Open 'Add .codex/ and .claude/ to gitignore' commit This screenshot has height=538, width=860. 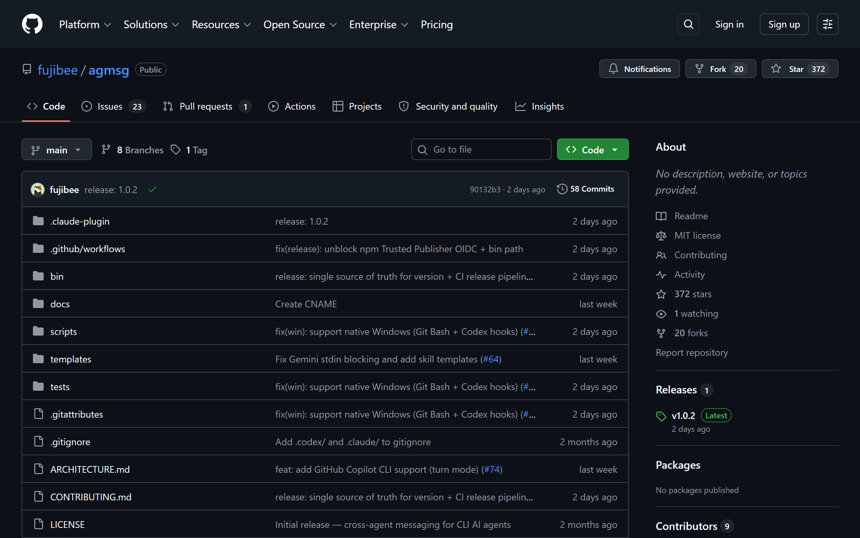pos(353,442)
